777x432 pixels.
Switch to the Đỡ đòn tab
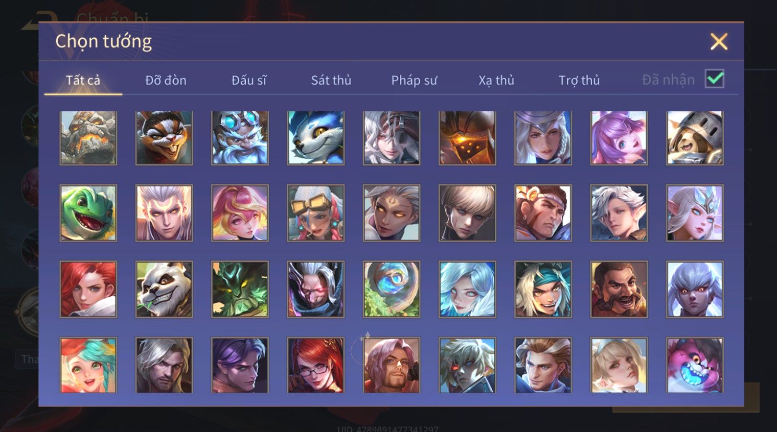(x=166, y=80)
